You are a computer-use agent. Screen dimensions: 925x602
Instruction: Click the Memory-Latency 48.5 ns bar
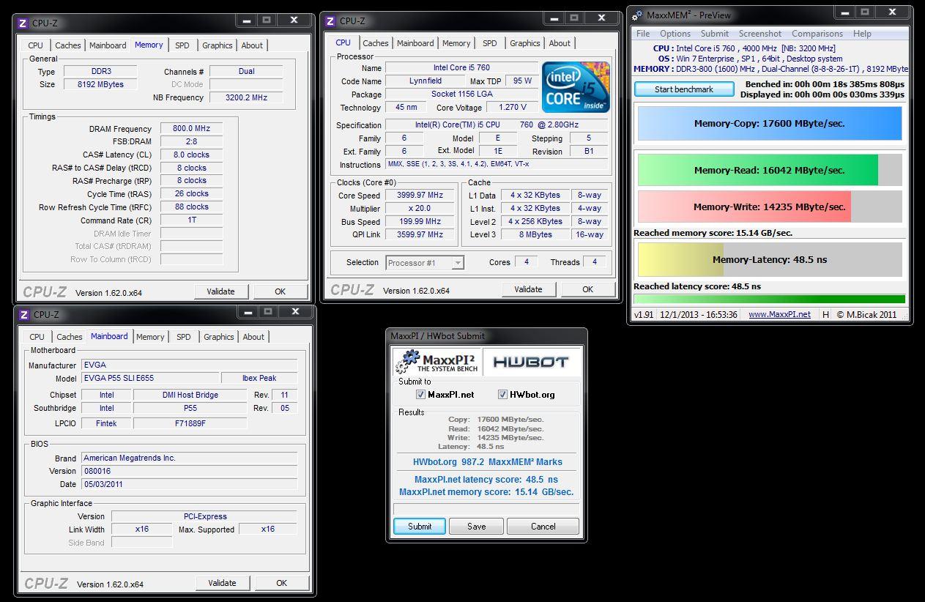point(770,259)
